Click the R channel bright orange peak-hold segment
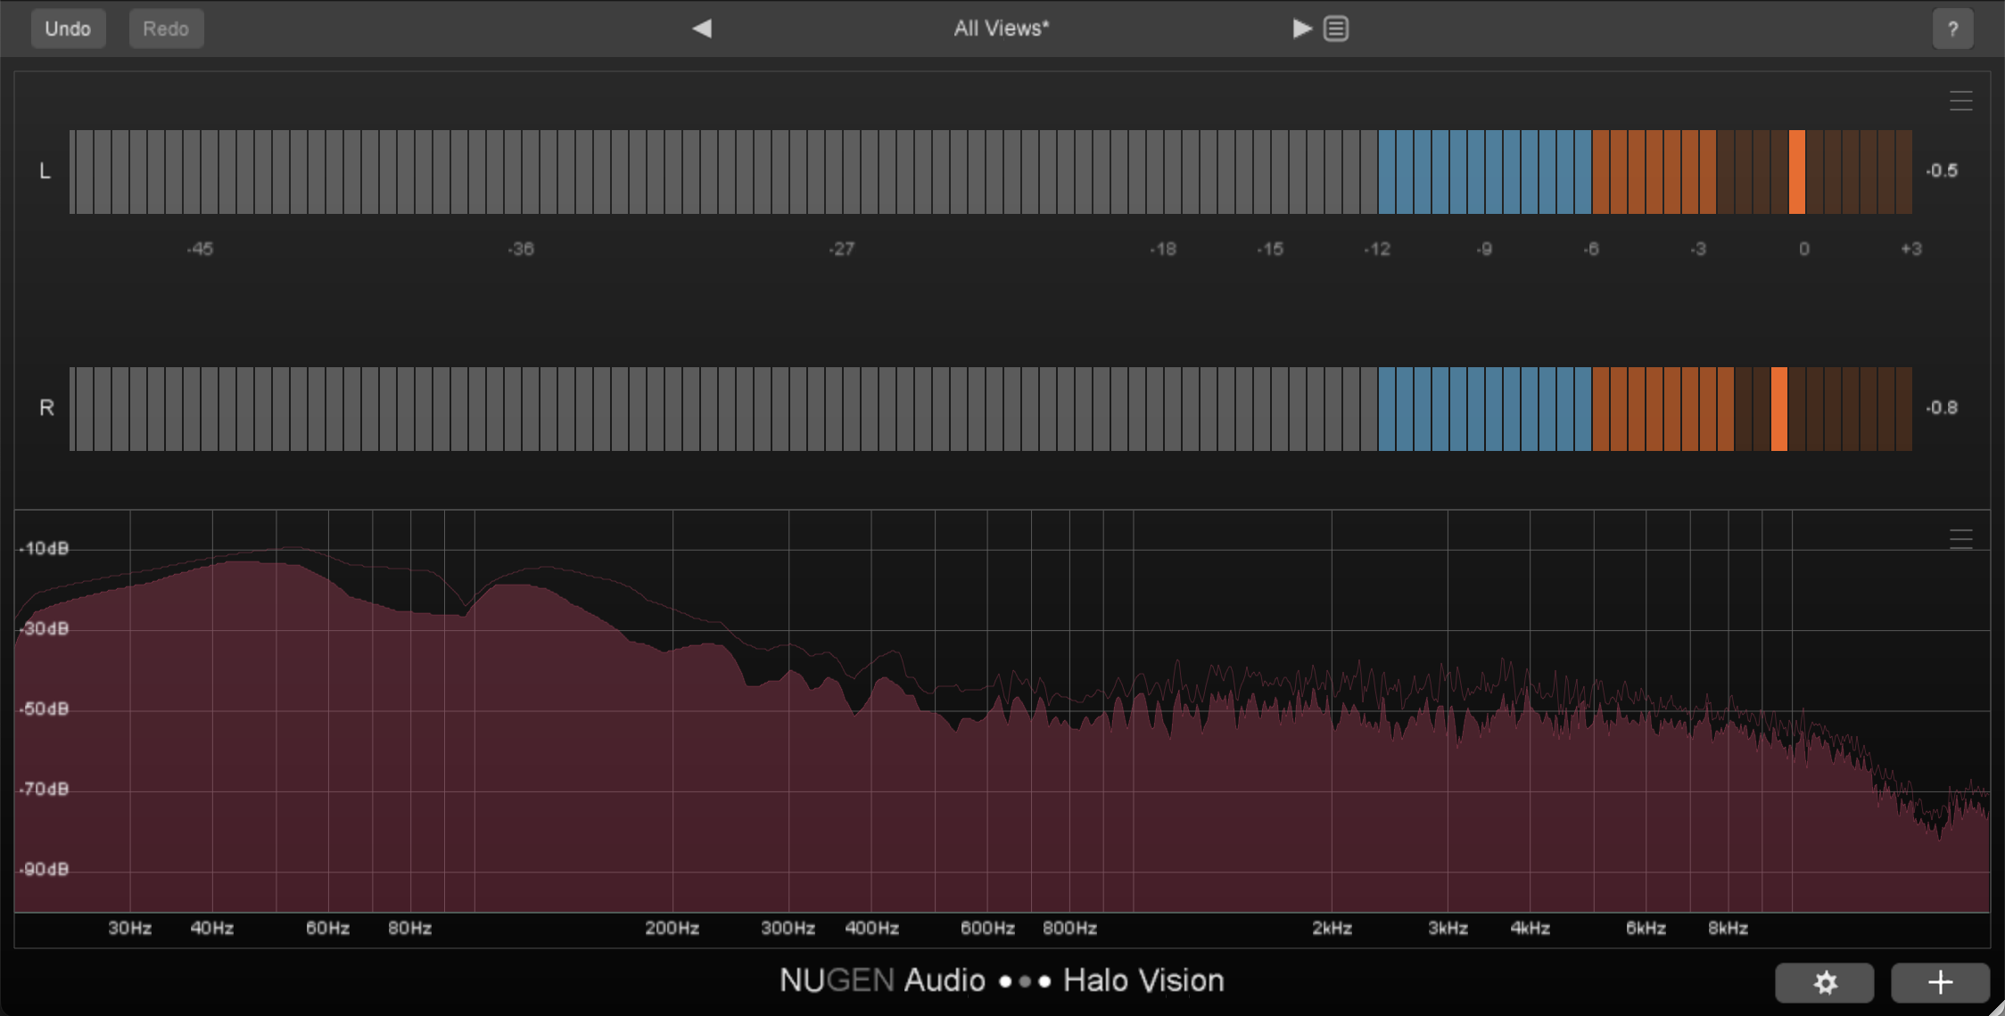Image resolution: width=2005 pixels, height=1016 pixels. point(1778,408)
